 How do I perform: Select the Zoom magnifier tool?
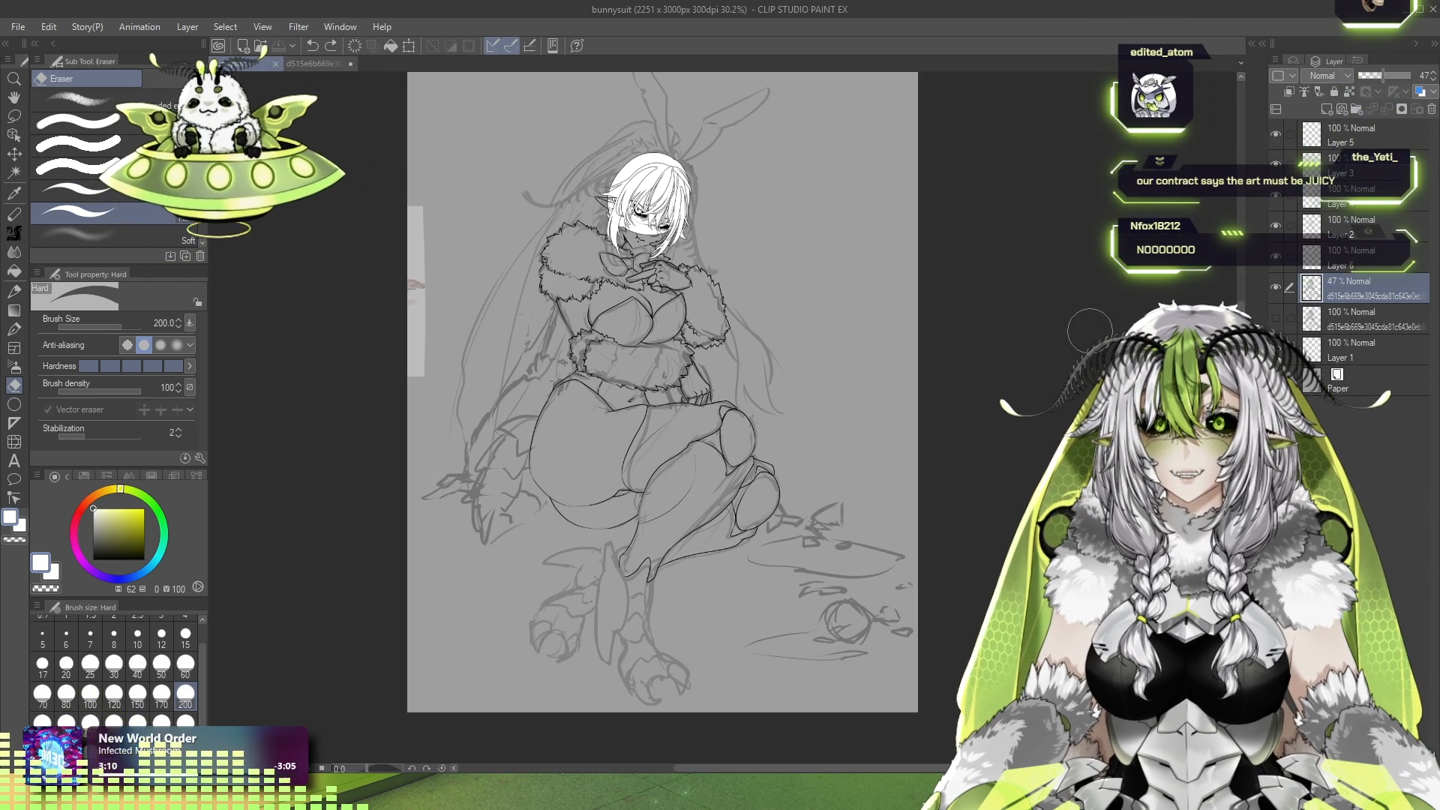(x=13, y=79)
